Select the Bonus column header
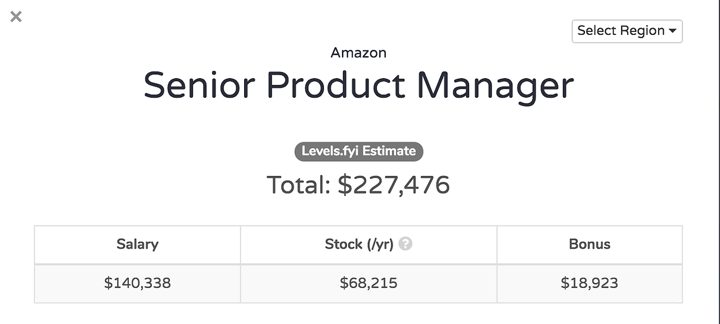This screenshot has width=720, height=324. 589,244
